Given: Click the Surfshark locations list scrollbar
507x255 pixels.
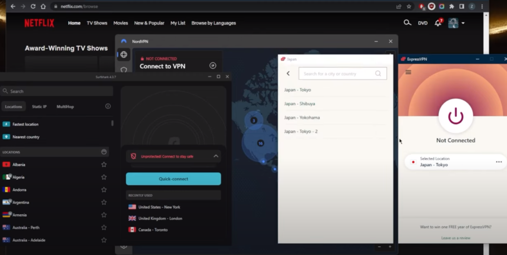Looking at the screenshot, I should coord(112,123).
